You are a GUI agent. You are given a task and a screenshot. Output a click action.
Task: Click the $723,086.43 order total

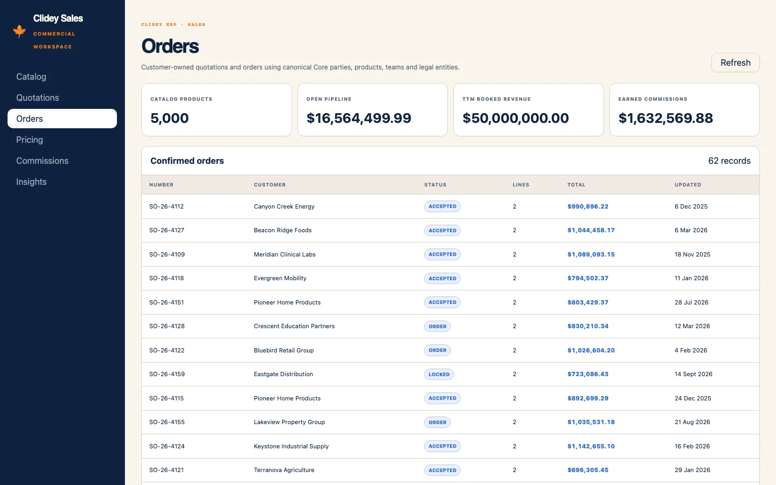click(x=587, y=374)
